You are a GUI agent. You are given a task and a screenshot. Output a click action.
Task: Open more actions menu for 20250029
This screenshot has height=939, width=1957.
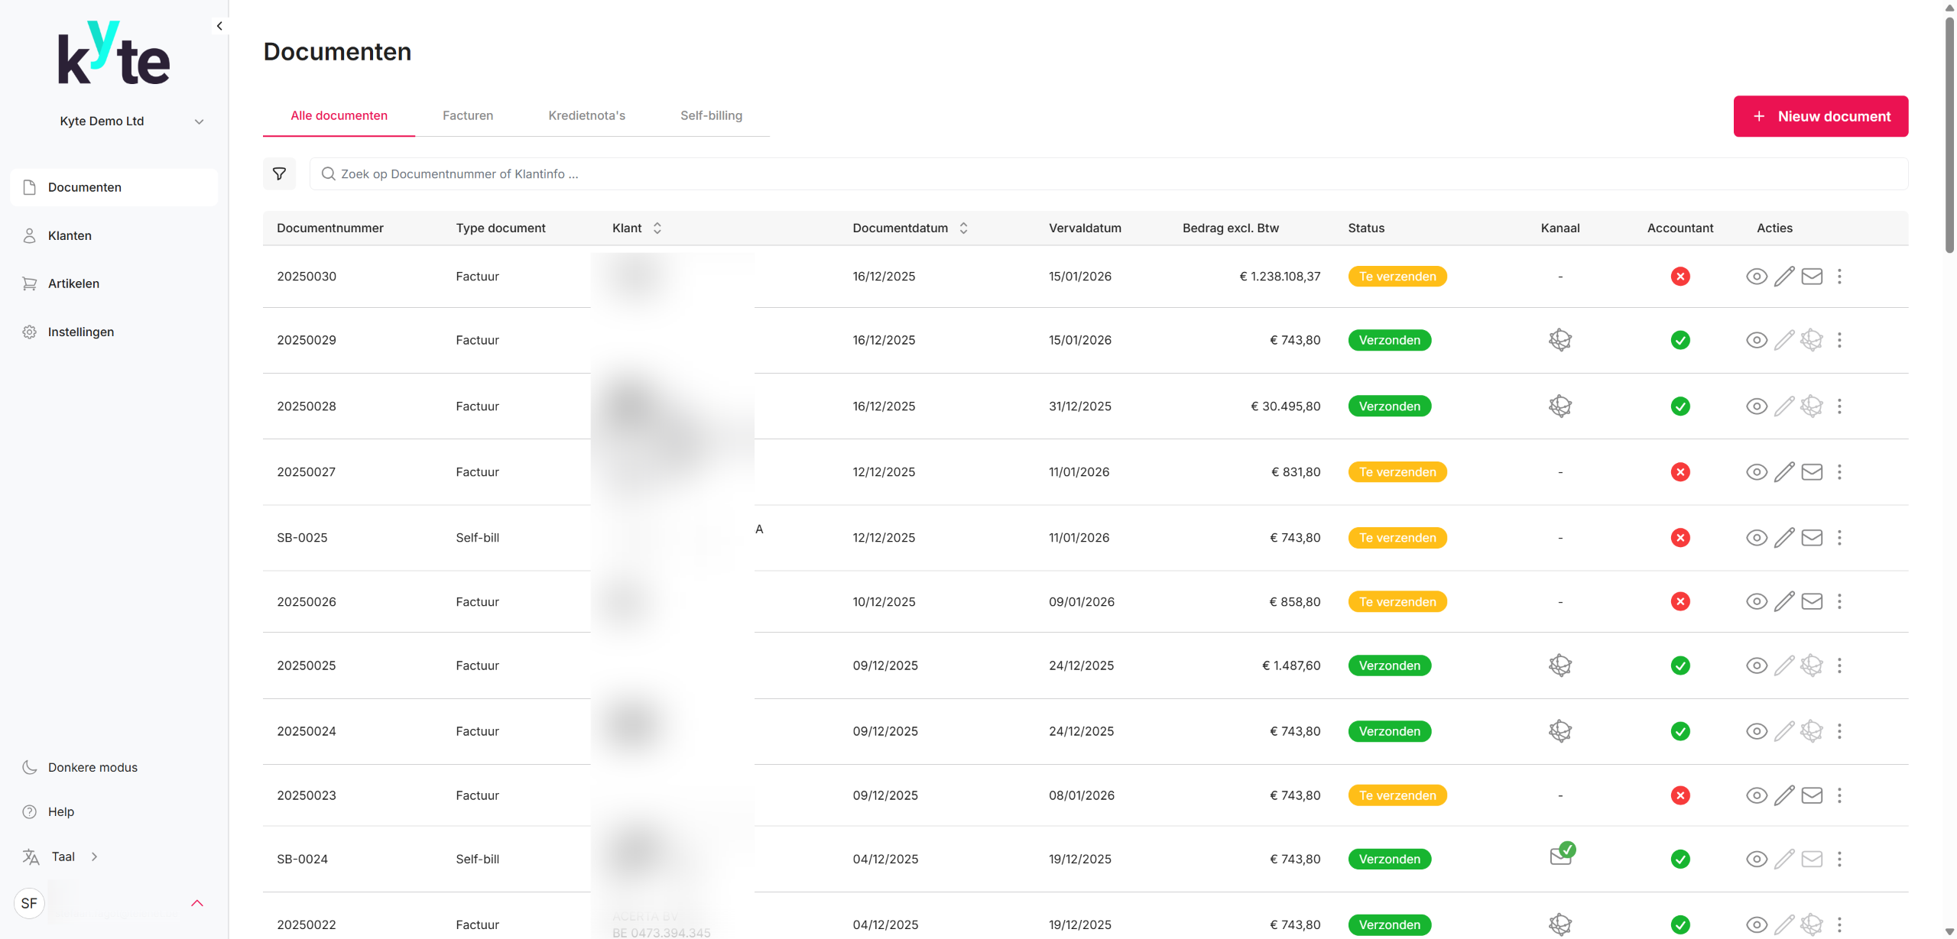point(1839,340)
